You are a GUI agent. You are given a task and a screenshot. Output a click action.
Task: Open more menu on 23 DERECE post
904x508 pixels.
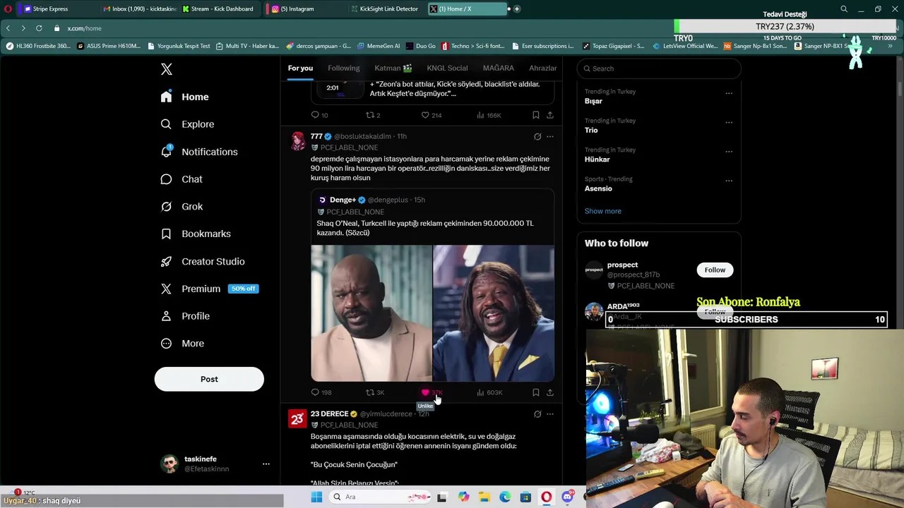pyautogui.click(x=550, y=414)
